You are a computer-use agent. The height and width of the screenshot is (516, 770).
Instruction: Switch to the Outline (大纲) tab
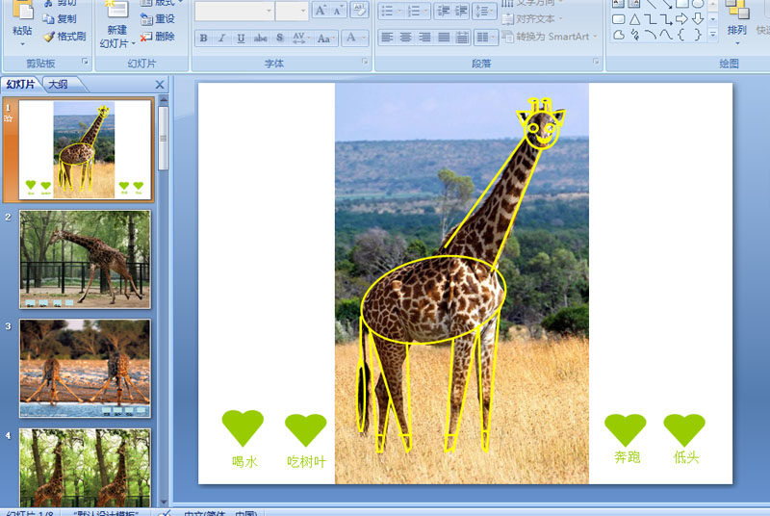(59, 85)
